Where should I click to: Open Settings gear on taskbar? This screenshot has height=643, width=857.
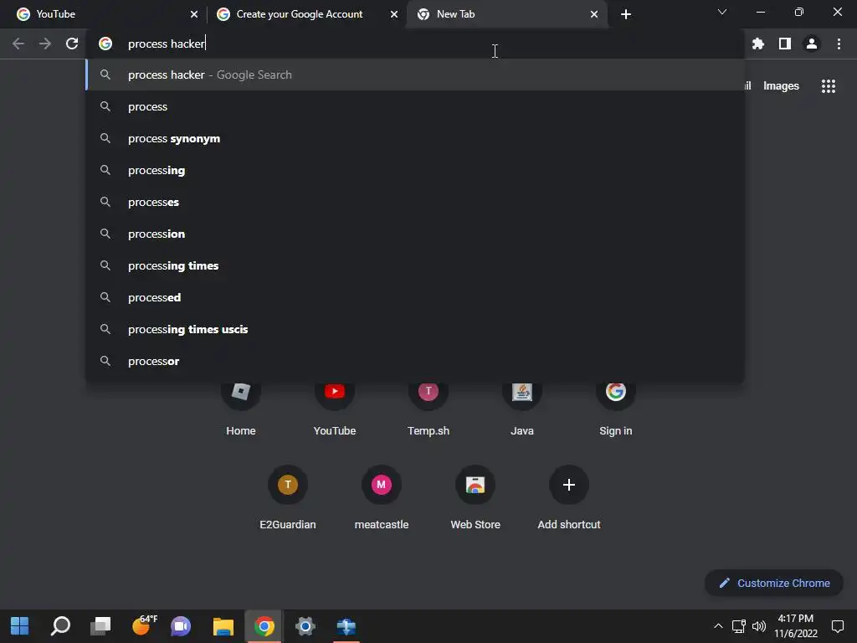[305, 626]
